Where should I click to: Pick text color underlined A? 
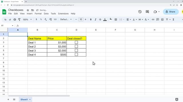tap(105, 20)
